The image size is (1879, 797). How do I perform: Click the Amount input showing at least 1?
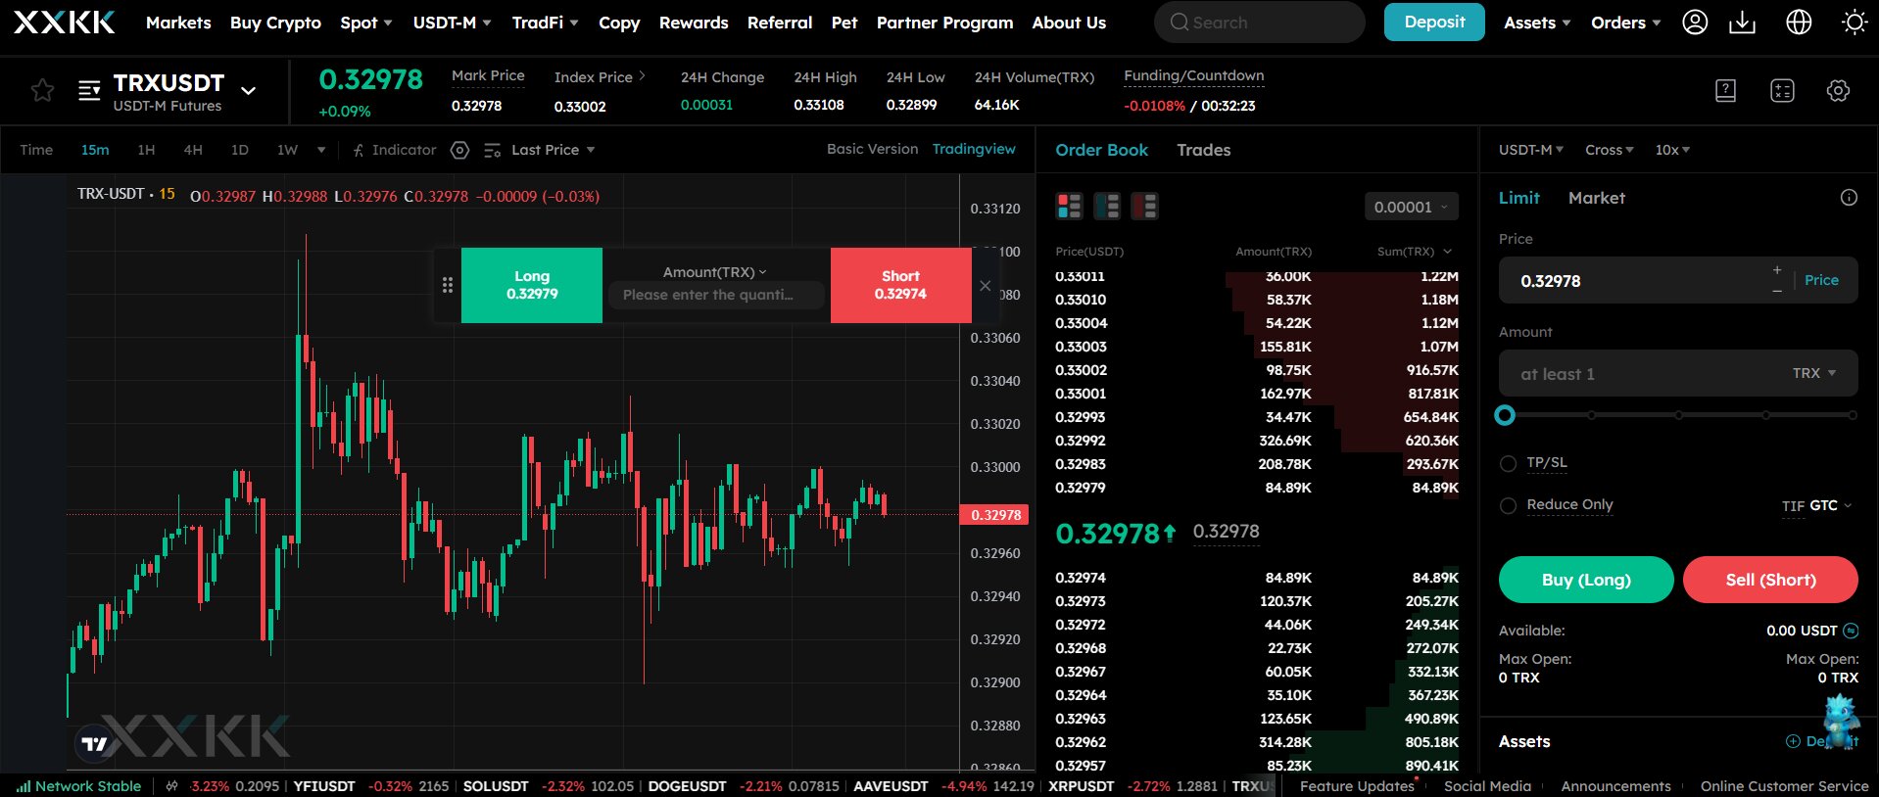1678,373
